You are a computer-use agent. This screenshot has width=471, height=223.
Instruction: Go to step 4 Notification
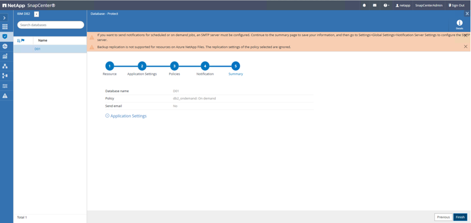(x=205, y=66)
